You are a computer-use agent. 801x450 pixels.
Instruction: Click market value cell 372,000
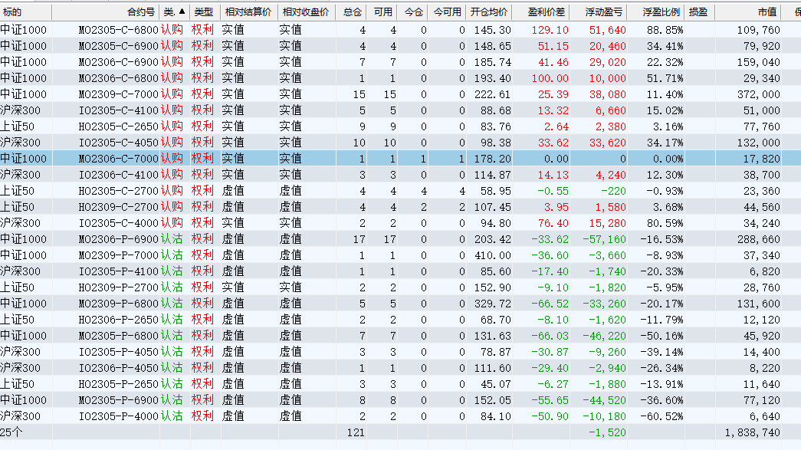(x=758, y=94)
